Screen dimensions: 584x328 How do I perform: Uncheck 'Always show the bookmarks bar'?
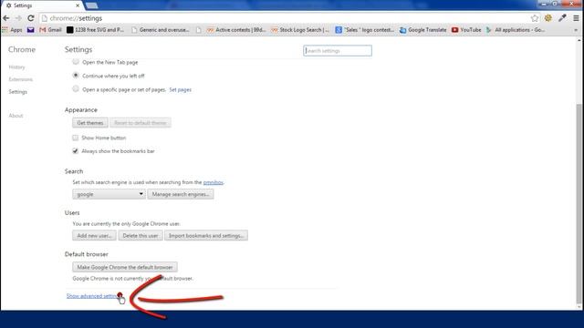[x=75, y=151]
